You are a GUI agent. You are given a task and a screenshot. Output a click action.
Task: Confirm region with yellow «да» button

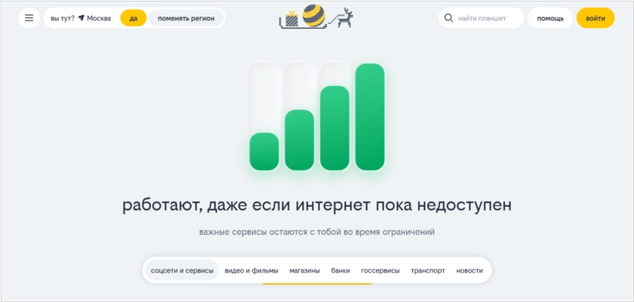(x=134, y=18)
